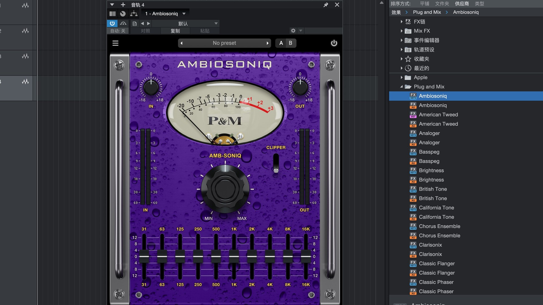Viewport: 543px width, 305px height.
Task: Click the Brightness AU FX icon
Action: [x=413, y=180]
